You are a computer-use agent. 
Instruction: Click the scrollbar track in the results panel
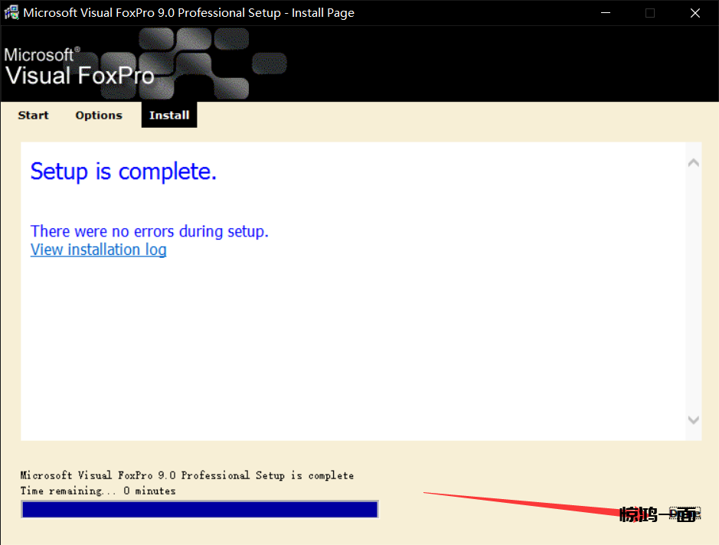click(x=694, y=291)
